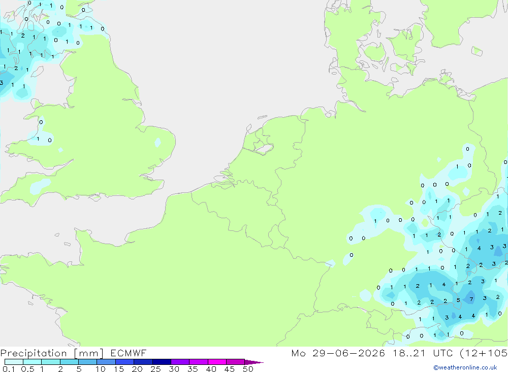Open the weatheronline.co.uk copyright link
Screen dimensions: 508x372
(465, 367)
